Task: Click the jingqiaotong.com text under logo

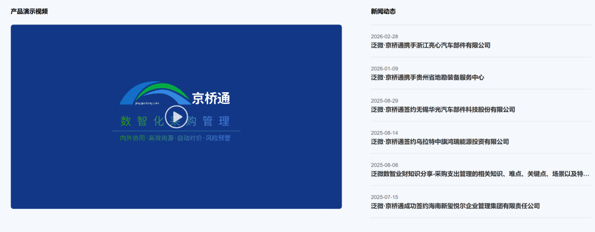Action: point(146,104)
